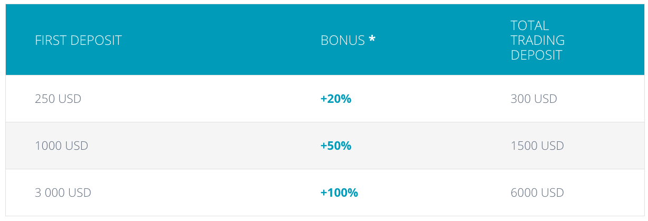Viewport: 648px width, 221px height.
Task: Click the 1000 USD first deposit cell
Action: 61,146
